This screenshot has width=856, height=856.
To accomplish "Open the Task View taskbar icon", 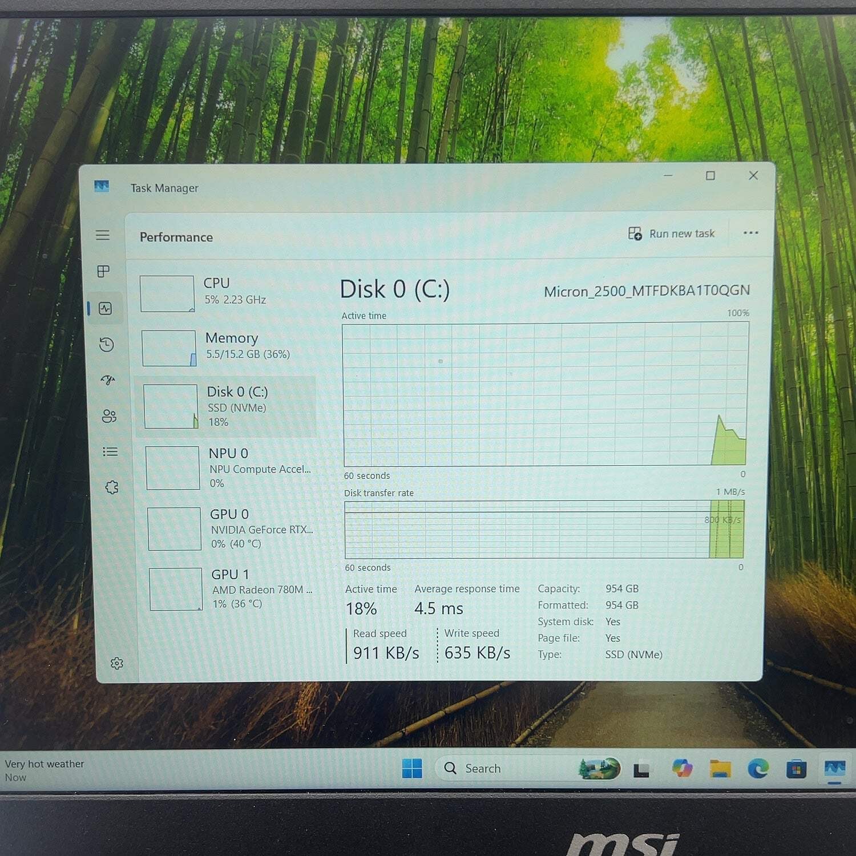I will [641, 770].
